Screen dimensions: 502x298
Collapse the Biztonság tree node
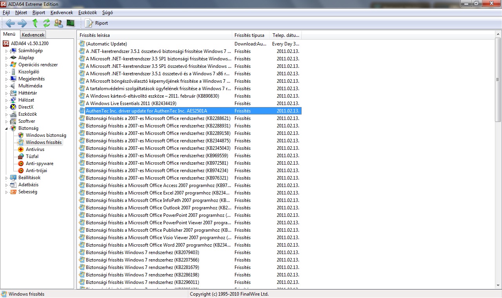coord(6,129)
